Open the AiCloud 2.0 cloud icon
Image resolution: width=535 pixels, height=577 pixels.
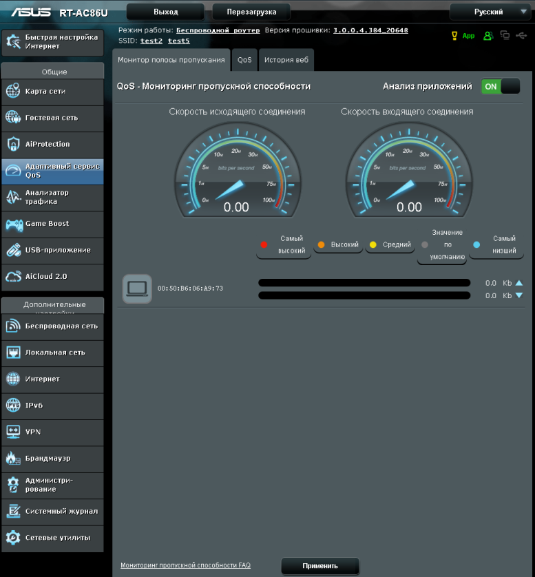point(13,276)
